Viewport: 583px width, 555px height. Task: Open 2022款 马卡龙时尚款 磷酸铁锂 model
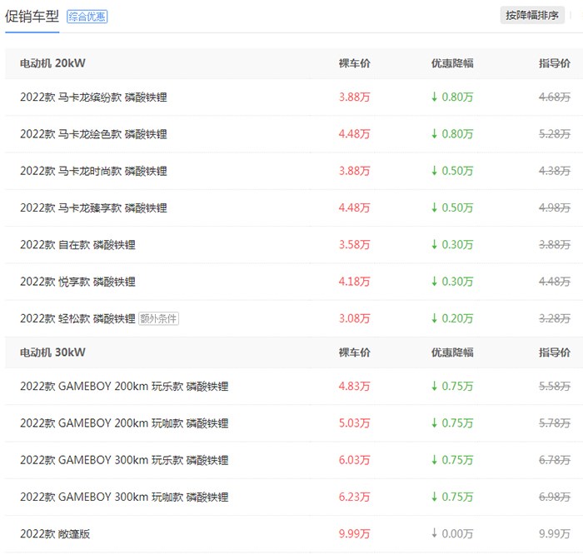pos(93,171)
